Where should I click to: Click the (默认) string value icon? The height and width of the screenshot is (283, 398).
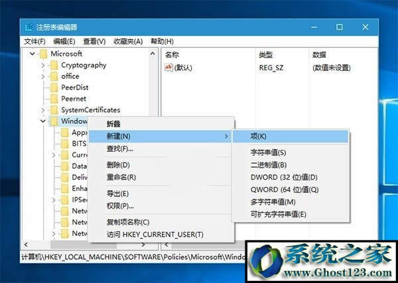168,68
